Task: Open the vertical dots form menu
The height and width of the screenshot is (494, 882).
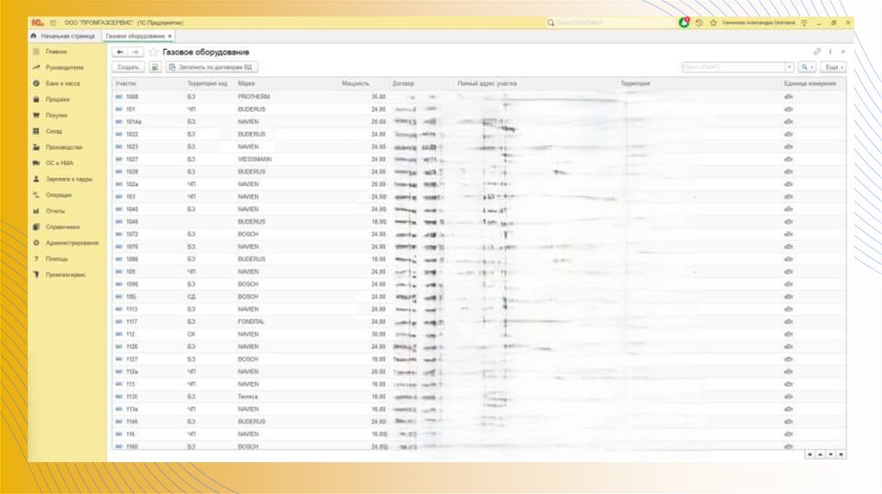Action: (x=830, y=52)
